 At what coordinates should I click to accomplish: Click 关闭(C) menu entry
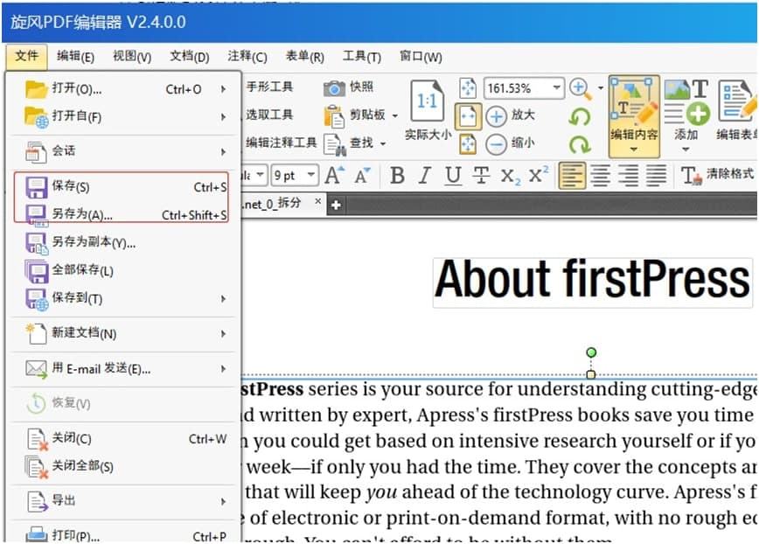click(x=125, y=438)
